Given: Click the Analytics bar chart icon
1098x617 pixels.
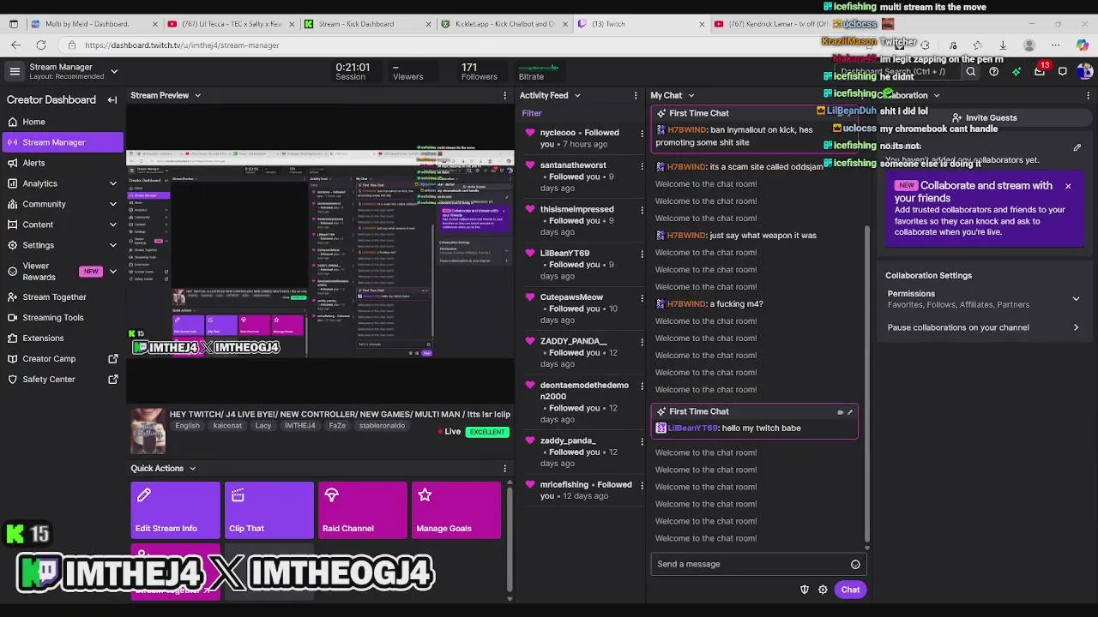Looking at the screenshot, I should pos(12,183).
